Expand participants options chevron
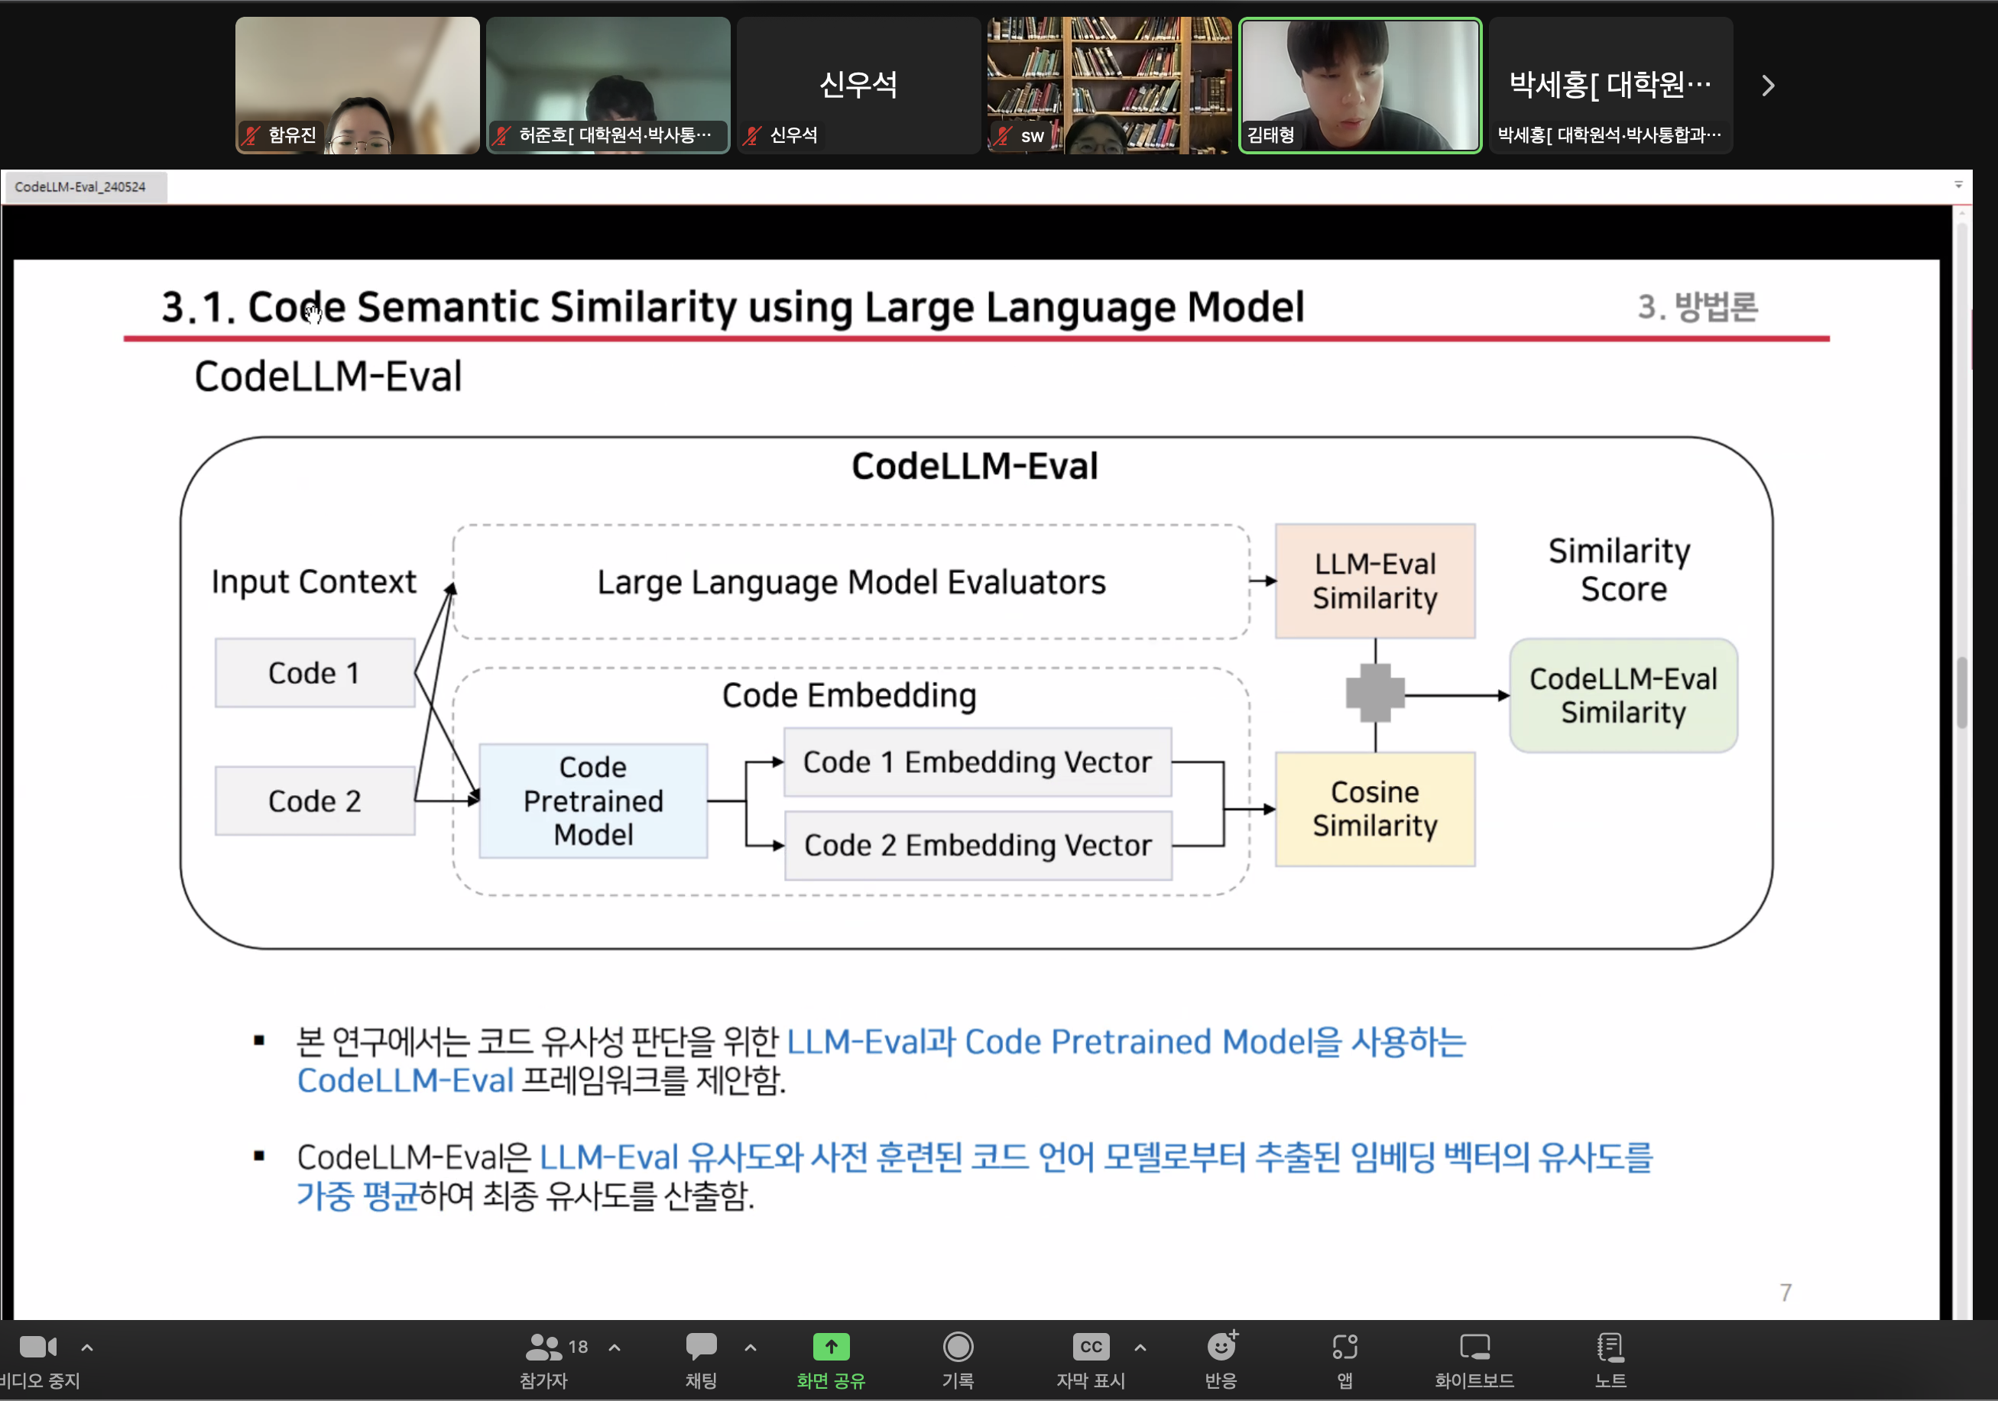Viewport: 1998px width, 1401px height. 615,1347
